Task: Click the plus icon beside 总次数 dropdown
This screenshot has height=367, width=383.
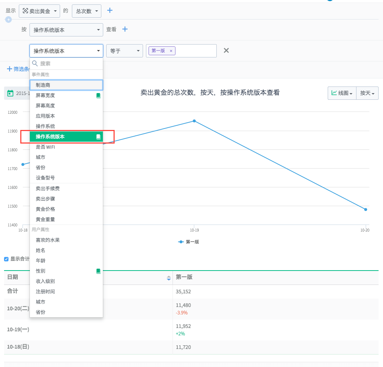Action: [109, 10]
